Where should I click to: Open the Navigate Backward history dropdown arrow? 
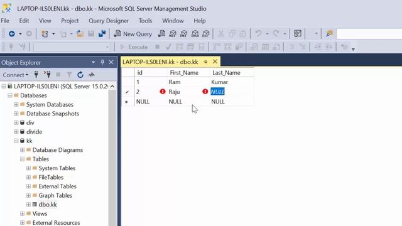[20, 33]
